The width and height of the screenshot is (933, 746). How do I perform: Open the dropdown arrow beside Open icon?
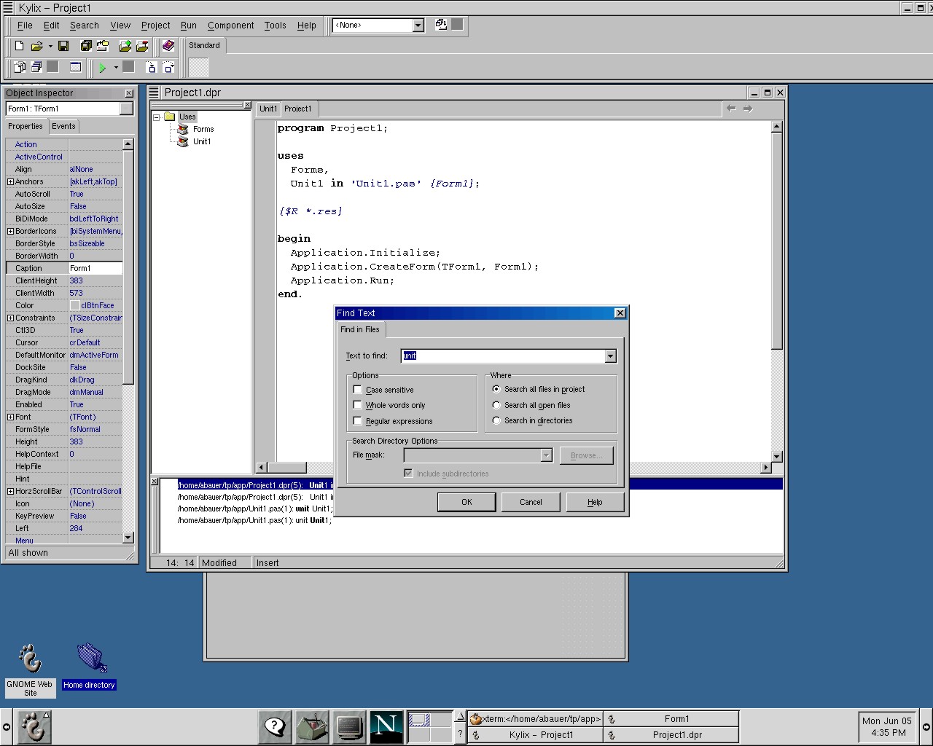50,46
